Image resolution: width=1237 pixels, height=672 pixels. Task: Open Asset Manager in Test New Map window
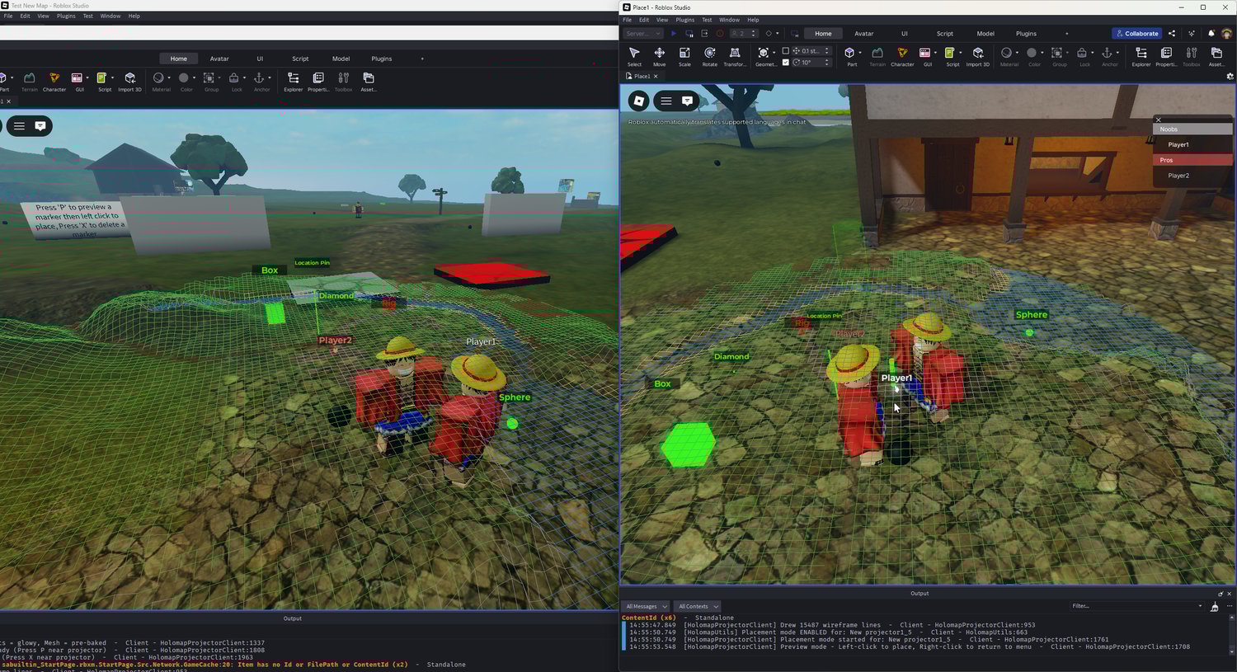pos(369,81)
